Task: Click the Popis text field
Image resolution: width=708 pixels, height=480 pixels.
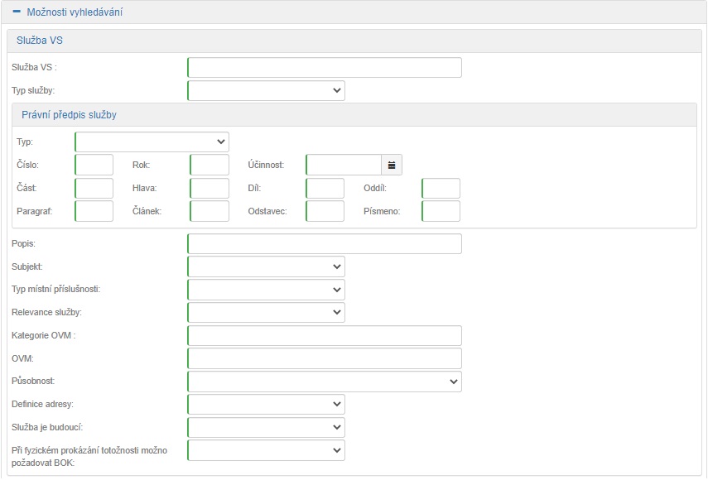Action: point(325,244)
